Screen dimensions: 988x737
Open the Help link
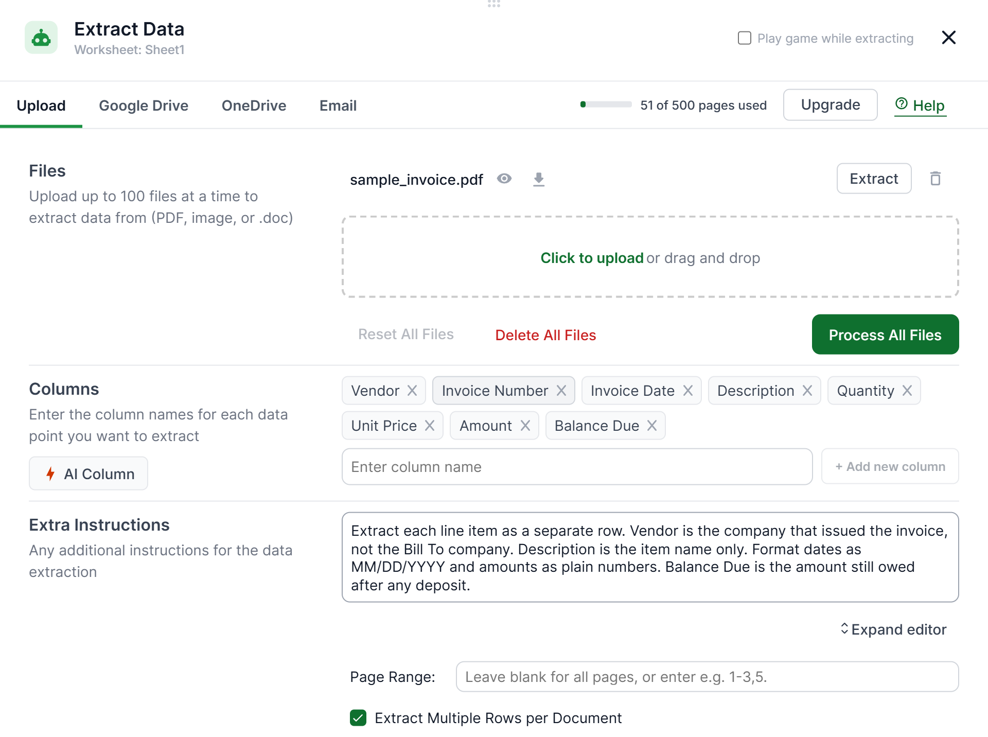920,106
